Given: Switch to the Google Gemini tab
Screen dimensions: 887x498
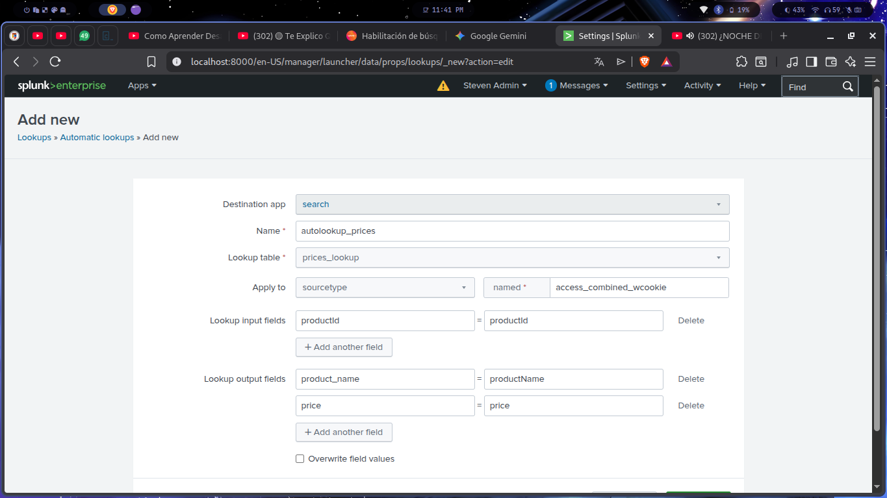Looking at the screenshot, I should click(491, 36).
